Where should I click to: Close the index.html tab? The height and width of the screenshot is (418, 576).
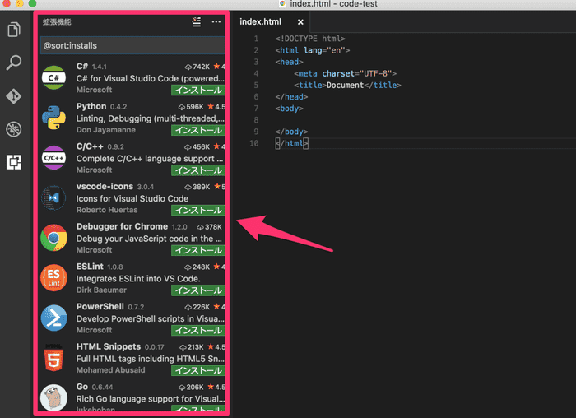point(300,22)
